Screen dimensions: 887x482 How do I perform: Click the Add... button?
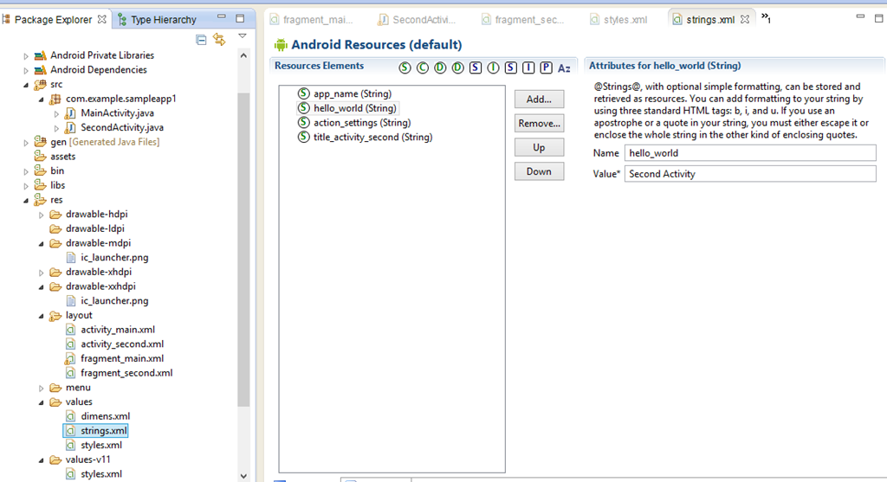pyautogui.click(x=539, y=99)
